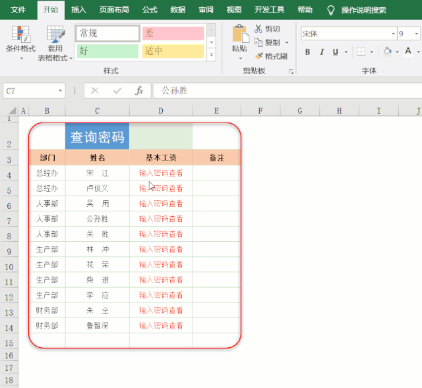Image resolution: width=422 pixels, height=388 pixels.
Task: Click the confirm checkmark in formula bar
Action: [117, 91]
